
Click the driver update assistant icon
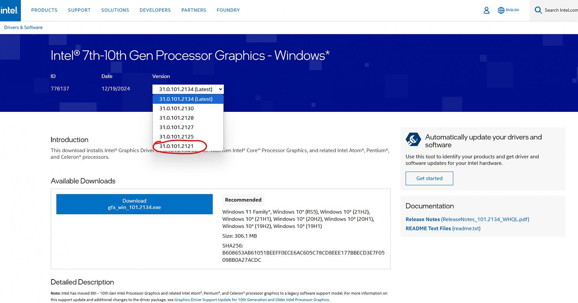click(413, 139)
